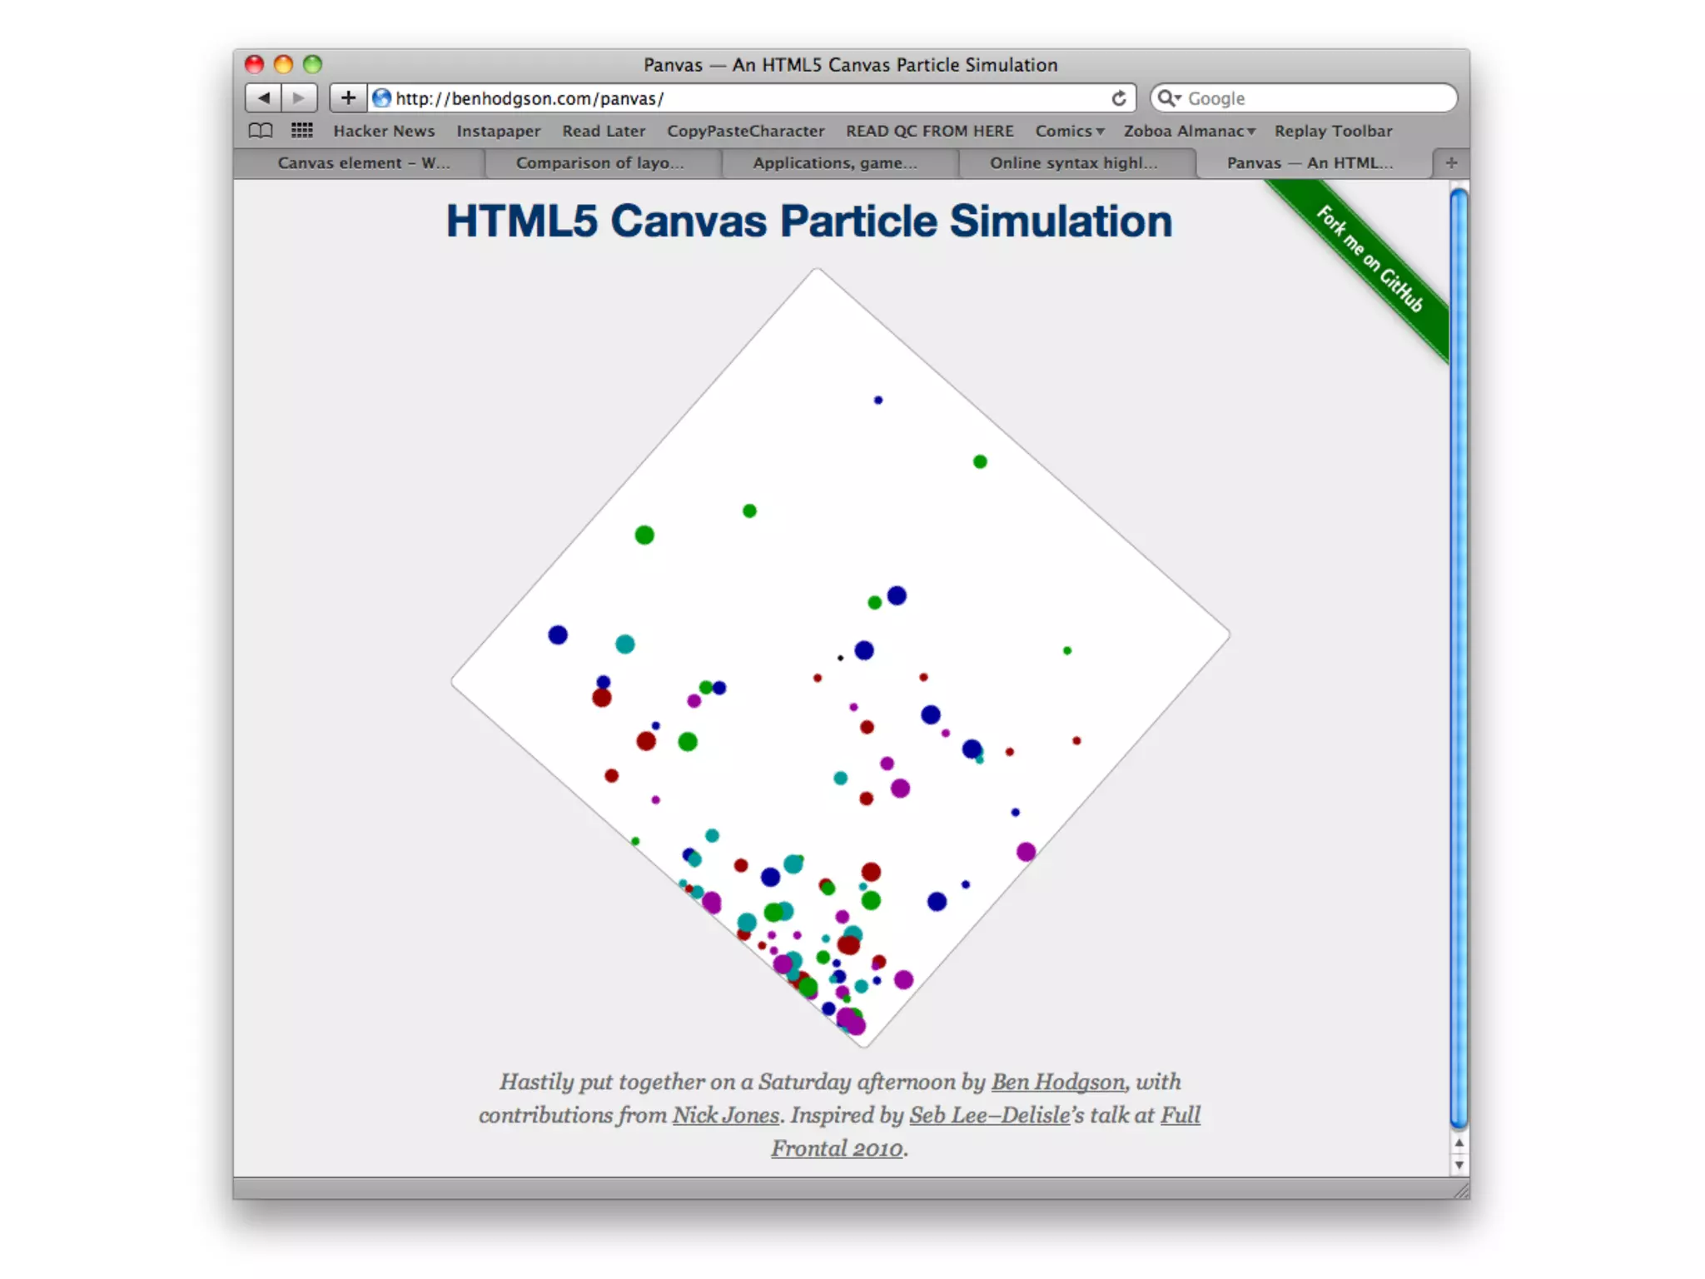The image size is (1705, 1279).
Task: Expand the Zoboa Almanac bookmarks folder
Action: pyautogui.click(x=1189, y=131)
